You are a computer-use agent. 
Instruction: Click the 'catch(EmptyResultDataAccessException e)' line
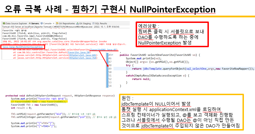[158, 76]
